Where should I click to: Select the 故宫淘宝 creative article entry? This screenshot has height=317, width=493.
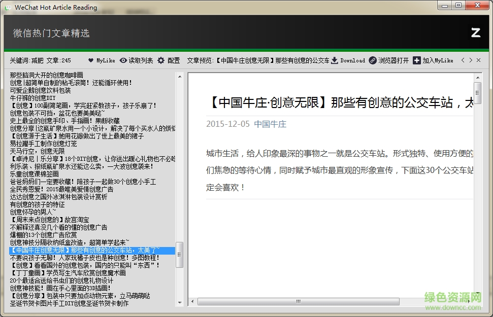50,219
